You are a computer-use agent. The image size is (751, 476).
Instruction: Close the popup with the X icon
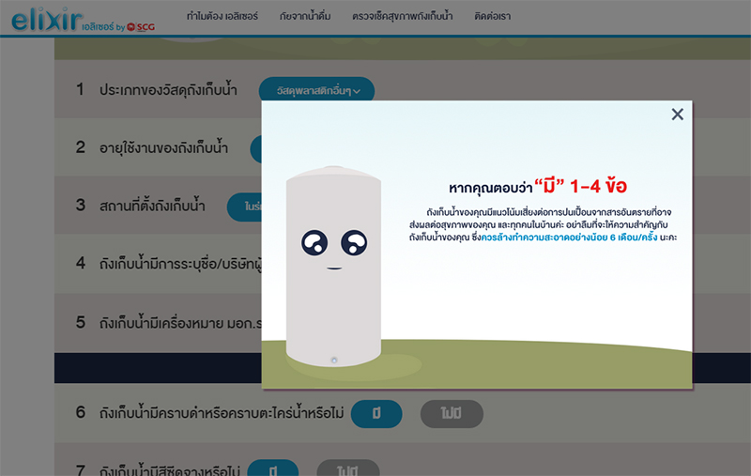(x=677, y=115)
